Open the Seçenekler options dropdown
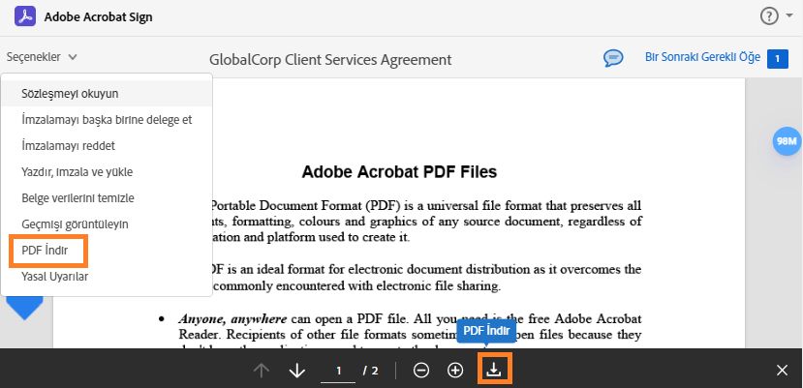Image resolution: width=803 pixels, height=388 pixels. (x=42, y=57)
